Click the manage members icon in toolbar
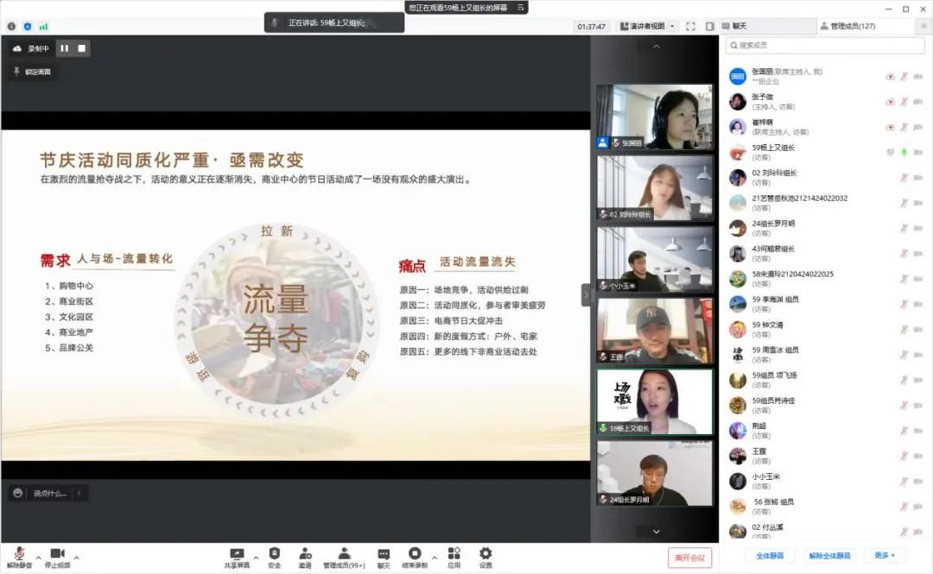Image resolution: width=933 pixels, height=574 pixels. tap(343, 555)
